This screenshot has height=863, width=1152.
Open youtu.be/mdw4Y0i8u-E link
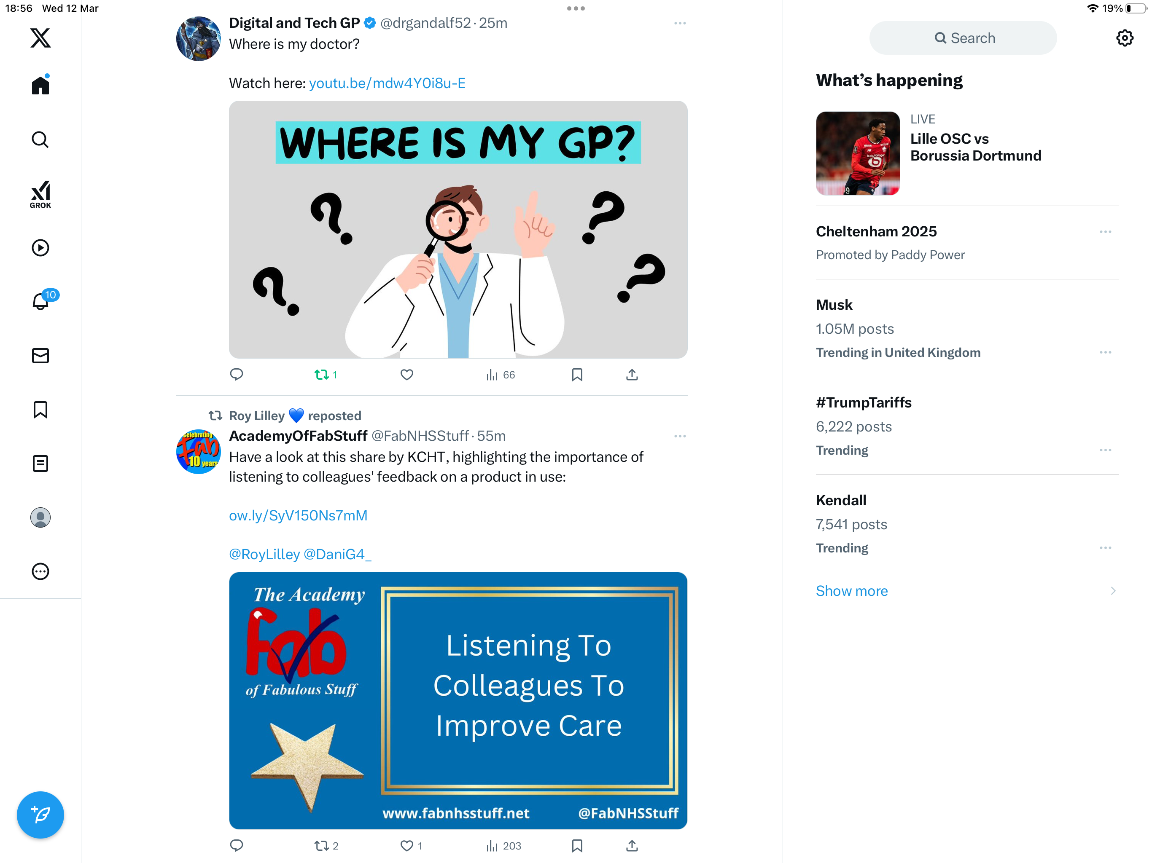click(387, 83)
